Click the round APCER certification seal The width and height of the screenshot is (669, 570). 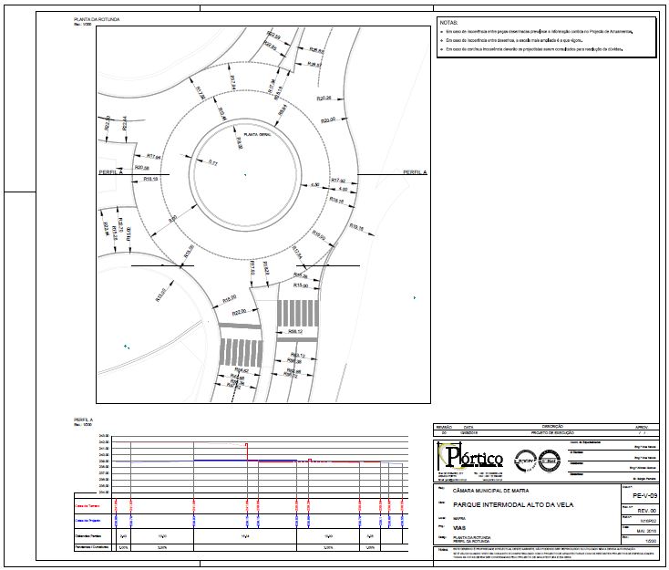point(526,459)
